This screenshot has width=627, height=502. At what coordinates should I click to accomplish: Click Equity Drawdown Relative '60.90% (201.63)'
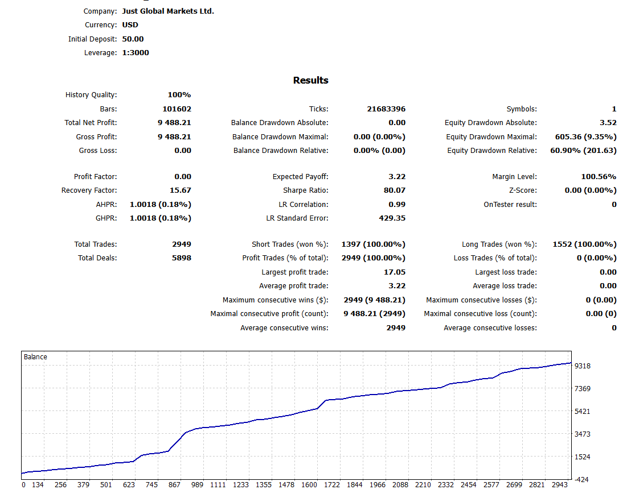click(x=583, y=151)
